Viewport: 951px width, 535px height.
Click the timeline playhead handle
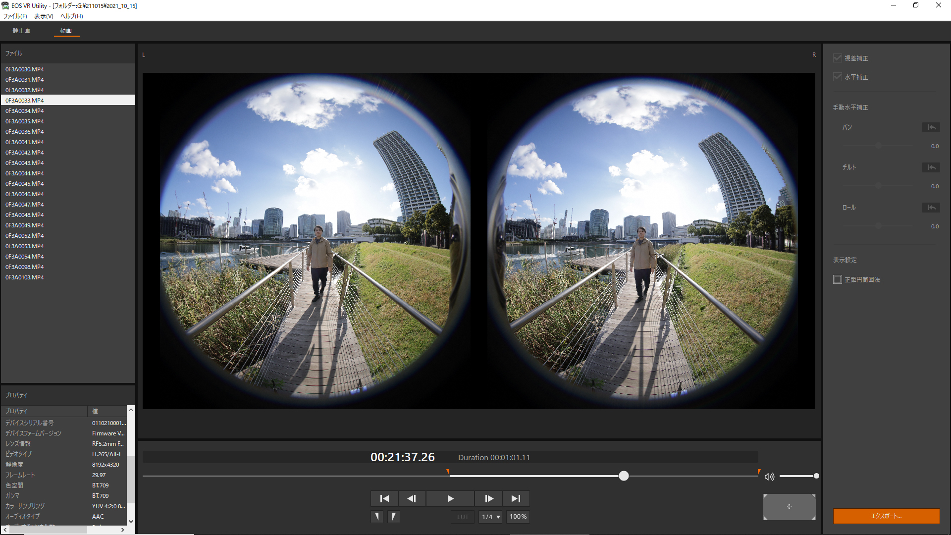click(x=624, y=476)
